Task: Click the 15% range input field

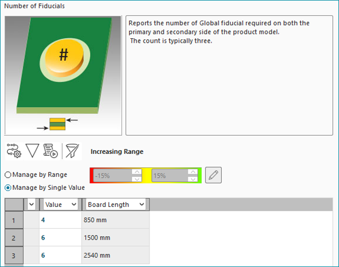Action: pyautogui.click(x=170, y=176)
